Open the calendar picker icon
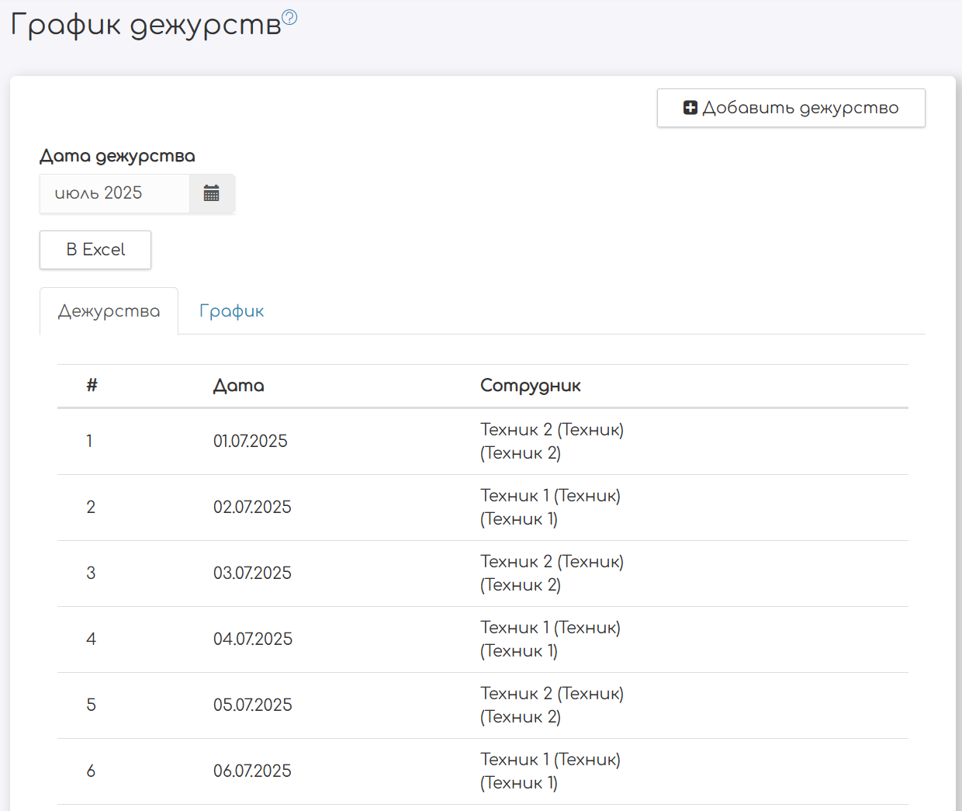 (211, 193)
